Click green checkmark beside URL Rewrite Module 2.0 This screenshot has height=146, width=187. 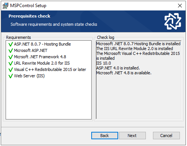coord(10,63)
